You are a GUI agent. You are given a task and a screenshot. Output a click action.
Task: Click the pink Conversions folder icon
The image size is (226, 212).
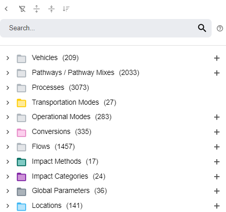click(22, 132)
